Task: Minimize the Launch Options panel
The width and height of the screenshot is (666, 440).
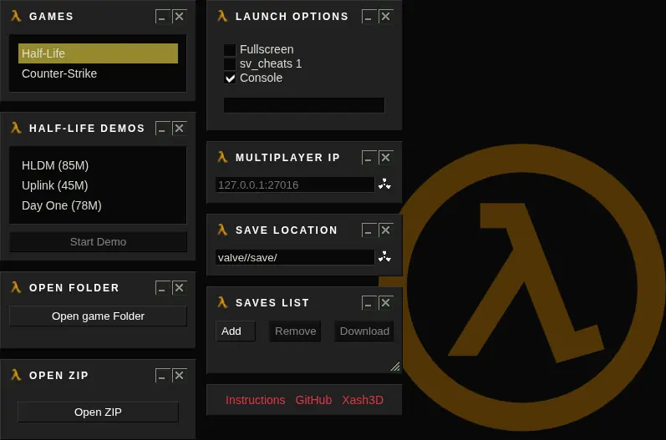Action: [369, 17]
